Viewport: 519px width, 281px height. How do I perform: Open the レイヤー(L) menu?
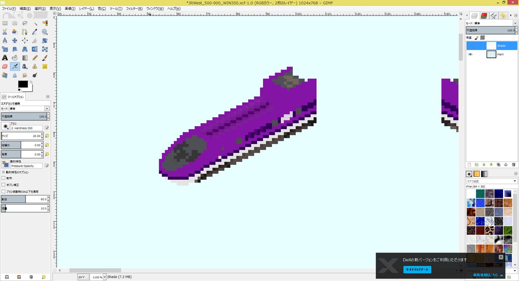86,9
